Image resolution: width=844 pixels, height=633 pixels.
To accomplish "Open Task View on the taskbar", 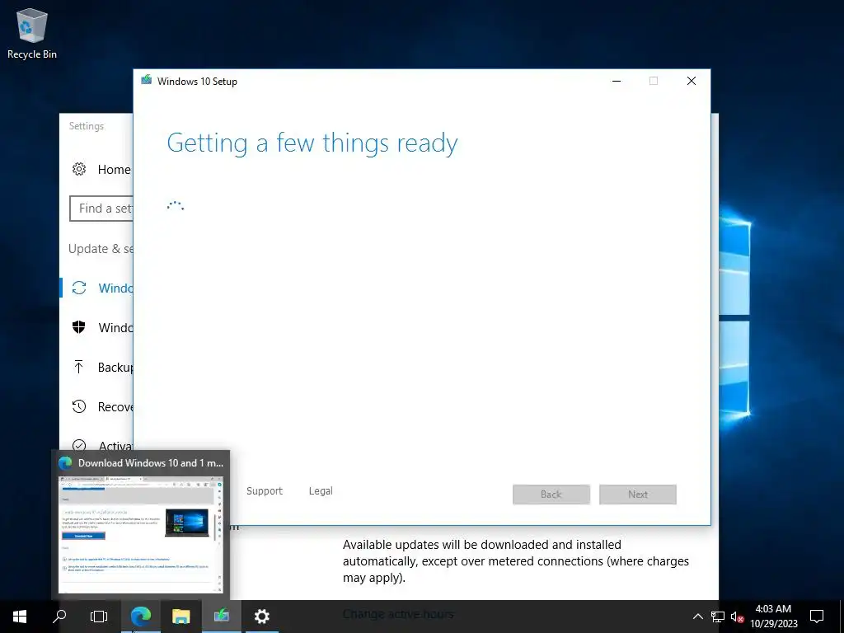I will [x=99, y=617].
